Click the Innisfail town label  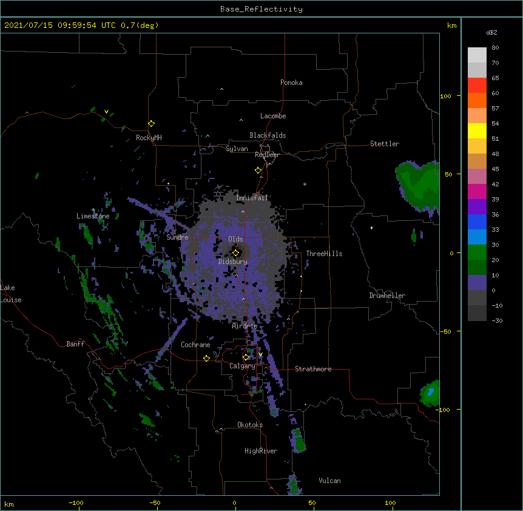pyautogui.click(x=252, y=198)
